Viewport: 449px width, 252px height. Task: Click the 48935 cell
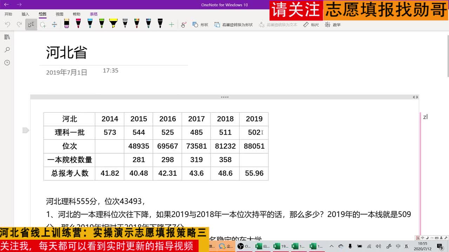coord(139,146)
